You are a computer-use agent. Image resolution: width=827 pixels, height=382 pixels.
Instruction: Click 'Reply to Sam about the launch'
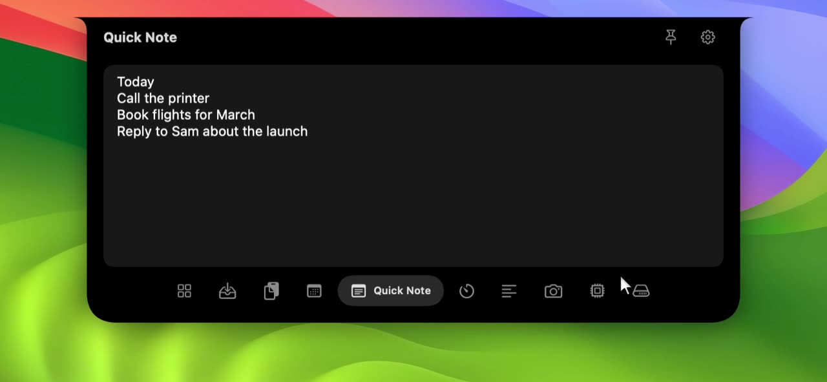tap(212, 132)
